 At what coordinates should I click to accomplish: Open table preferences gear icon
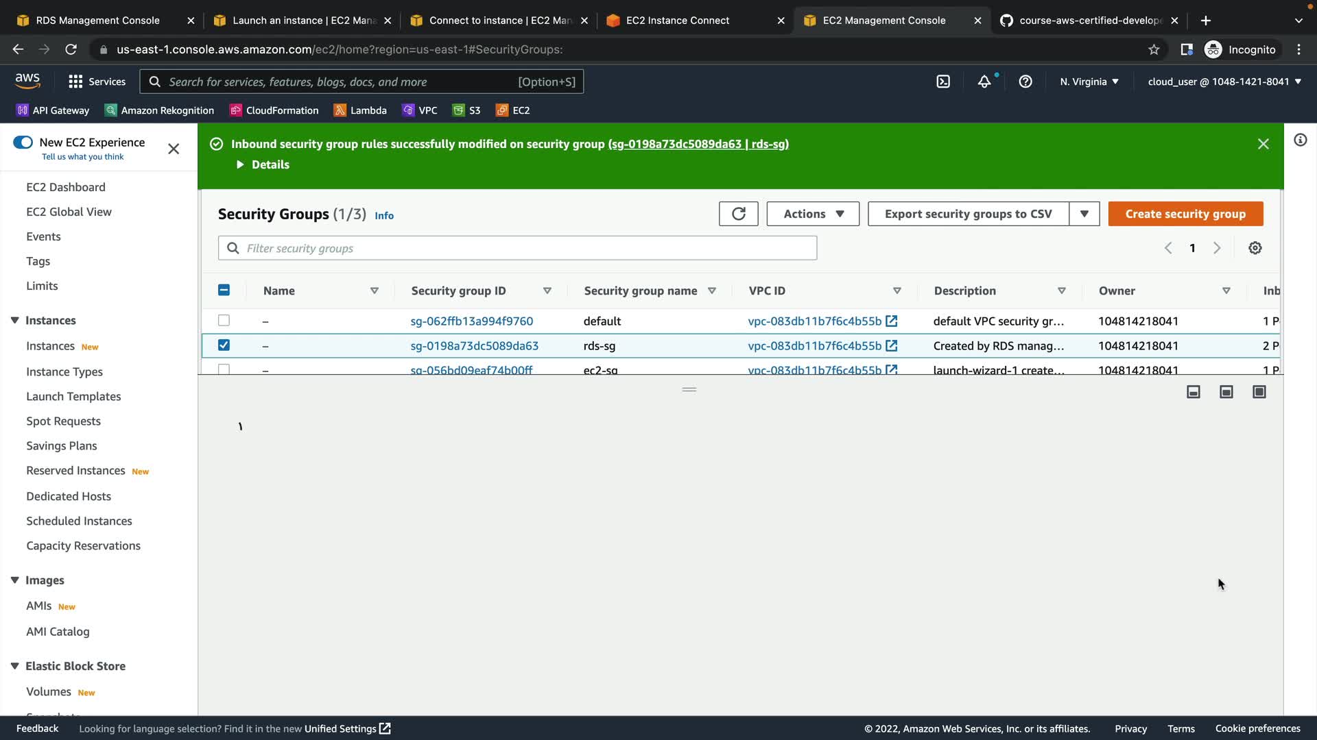click(1255, 248)
